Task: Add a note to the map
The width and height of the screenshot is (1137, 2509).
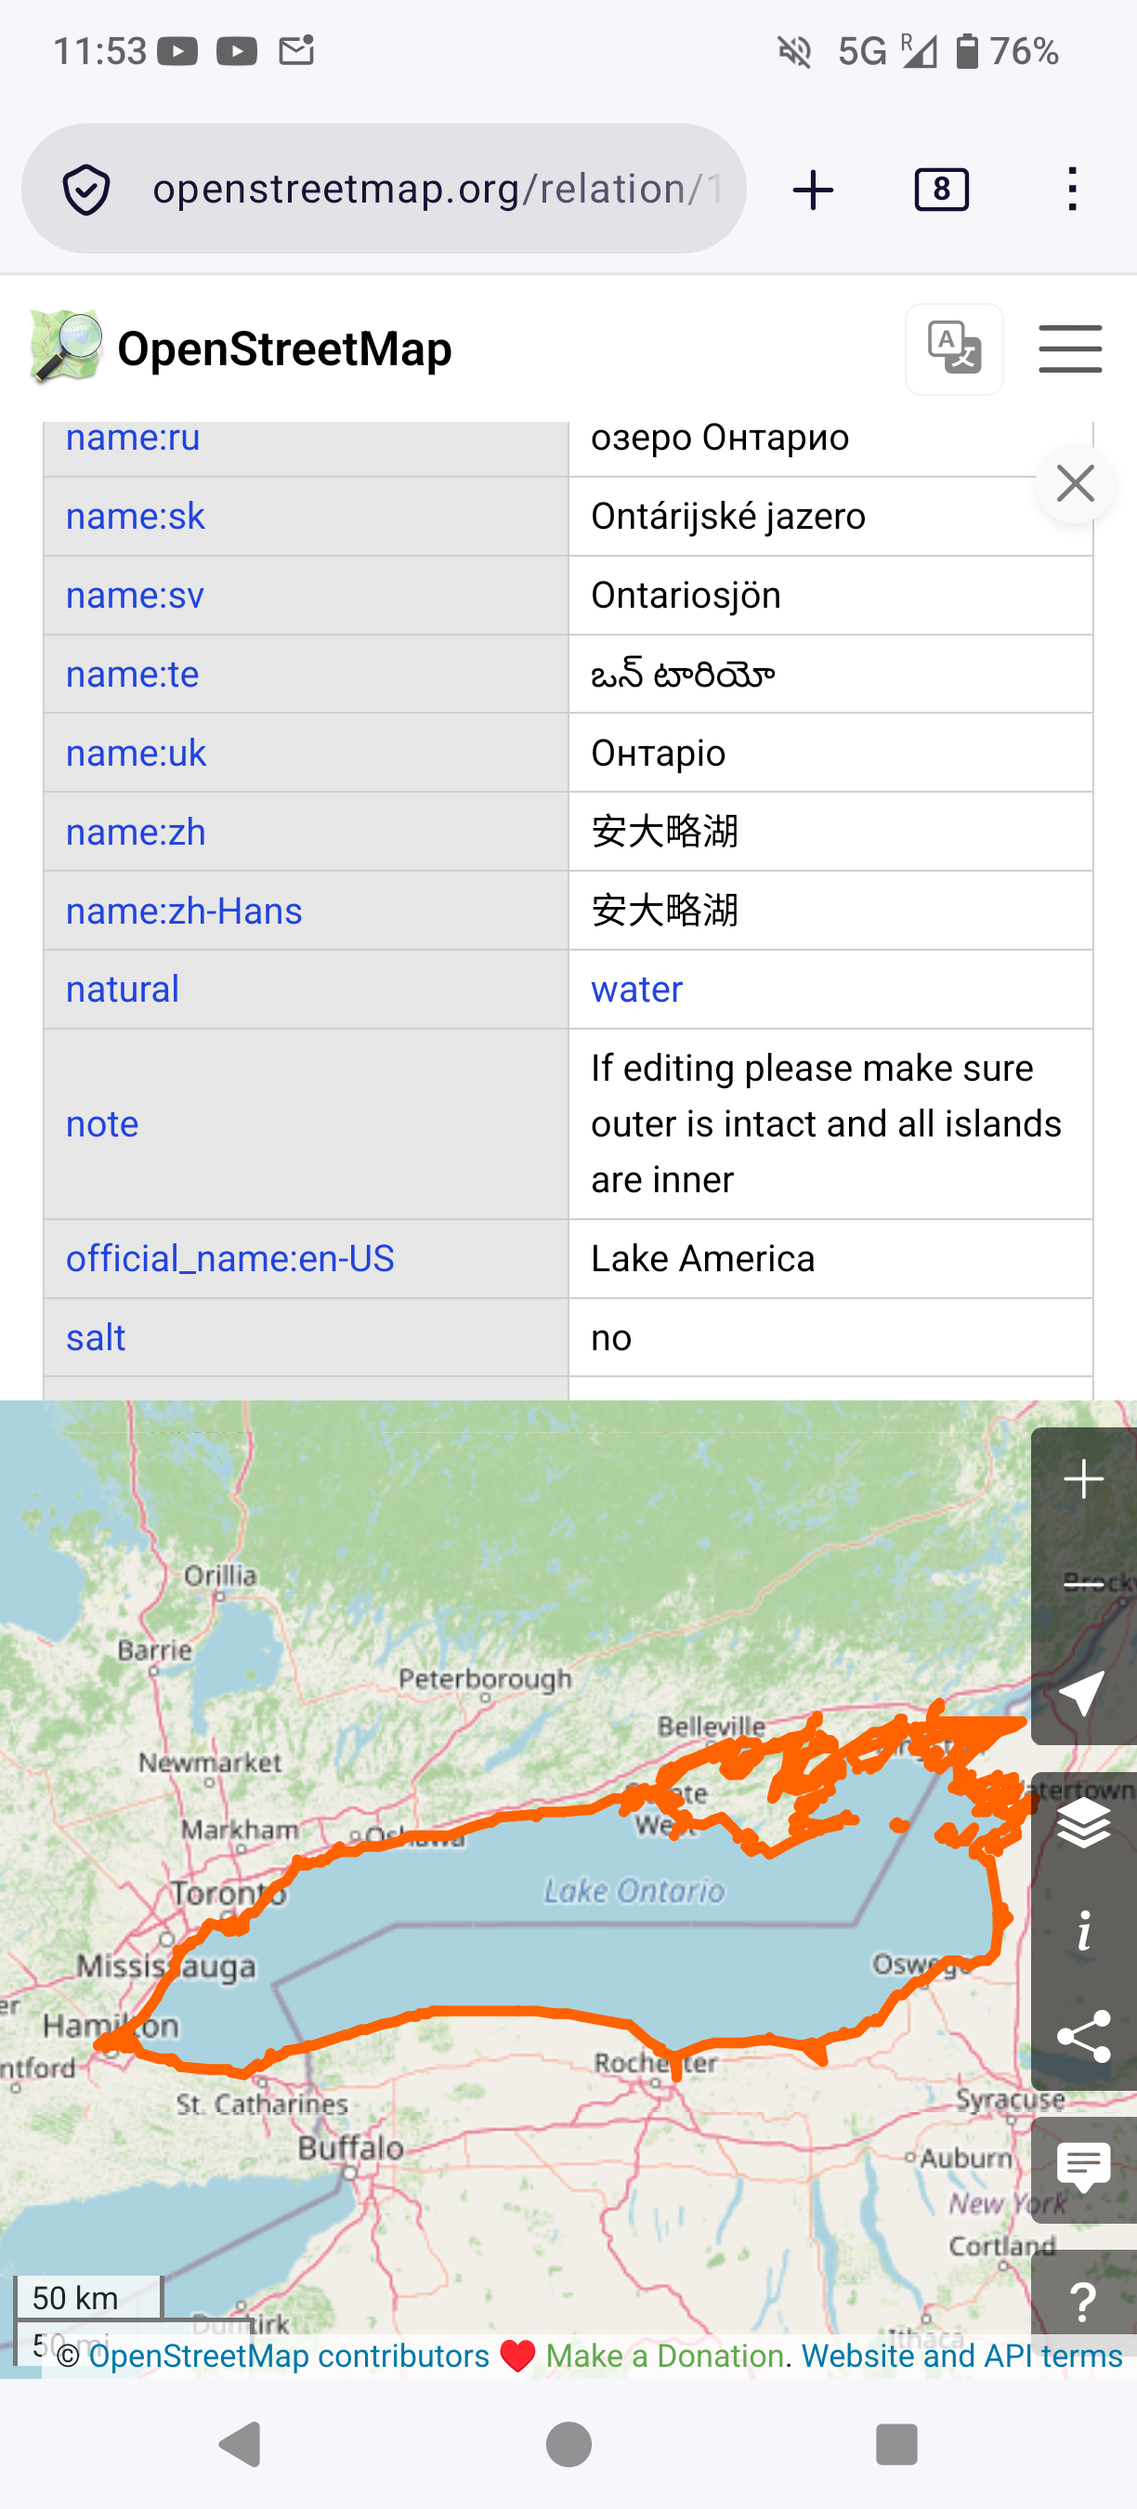Action: 1083,2168
